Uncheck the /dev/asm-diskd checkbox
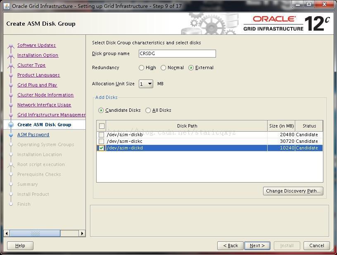The height and width of the screenshot is (255, 337). pyautogui.click(x=101, y=148)
